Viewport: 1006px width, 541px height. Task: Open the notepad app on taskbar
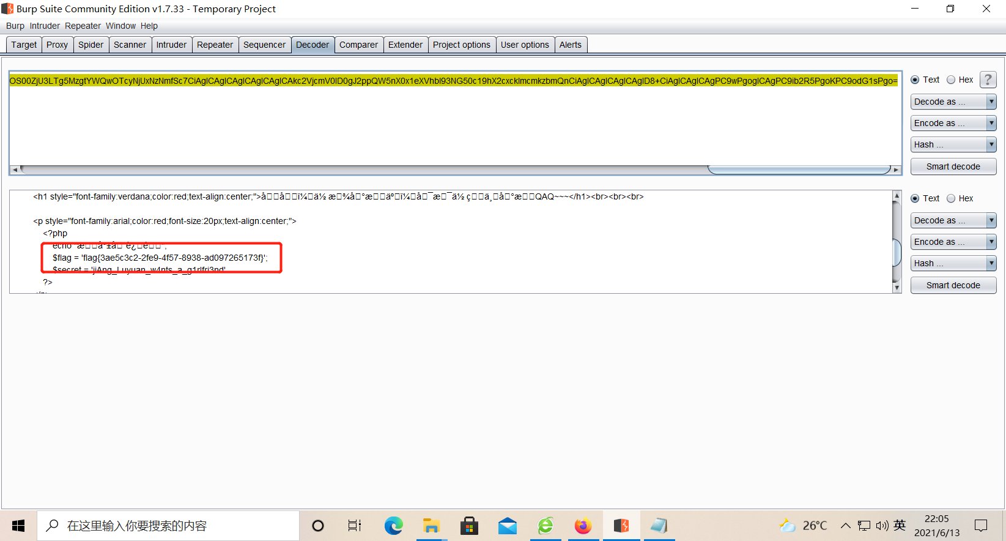[x=659, y=526]
